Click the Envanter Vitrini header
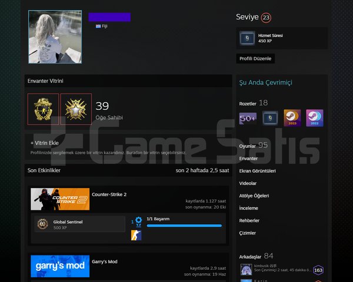Screen dimensions: 353x282 point(45,81)
